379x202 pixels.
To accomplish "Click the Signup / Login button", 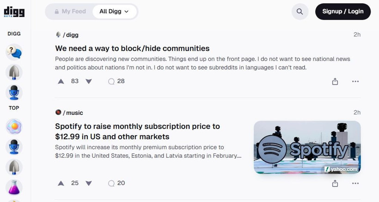I will 343,12.
